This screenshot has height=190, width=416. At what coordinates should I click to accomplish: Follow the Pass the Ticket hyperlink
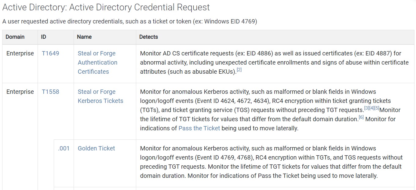click(x=199, y=128)
